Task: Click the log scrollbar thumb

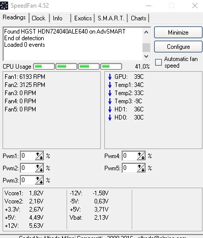Action: point(146,47)
